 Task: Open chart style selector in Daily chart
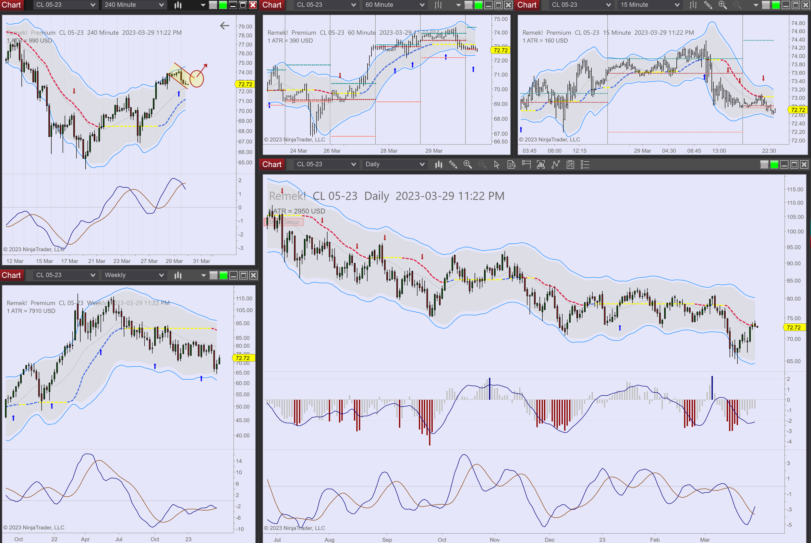[x=439, y=165]
